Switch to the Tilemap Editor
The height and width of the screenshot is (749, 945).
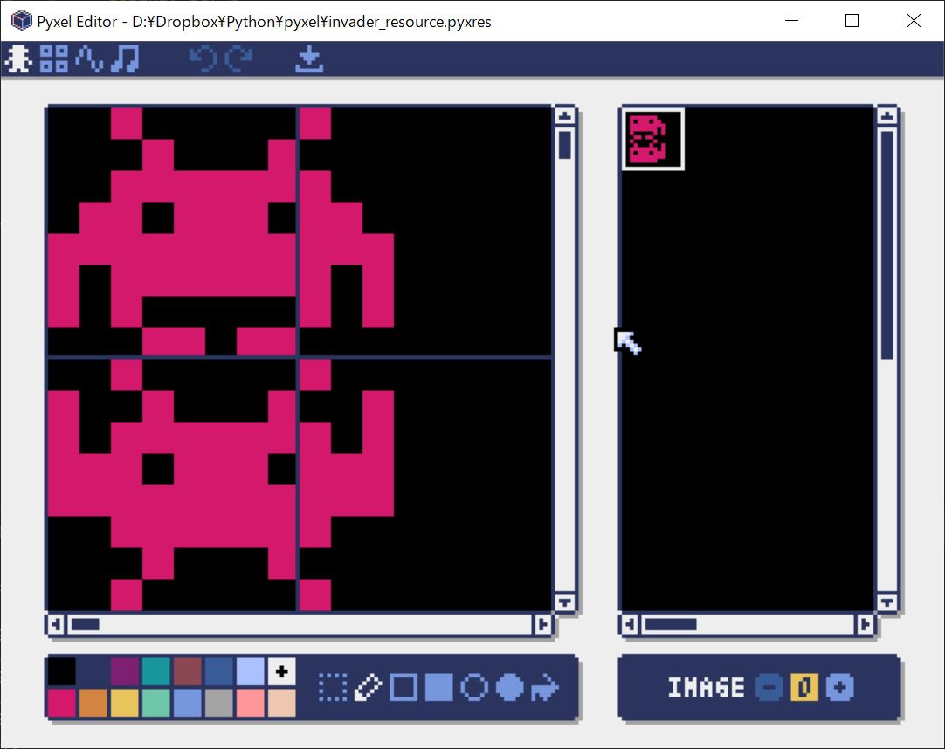tap(53, 59)
